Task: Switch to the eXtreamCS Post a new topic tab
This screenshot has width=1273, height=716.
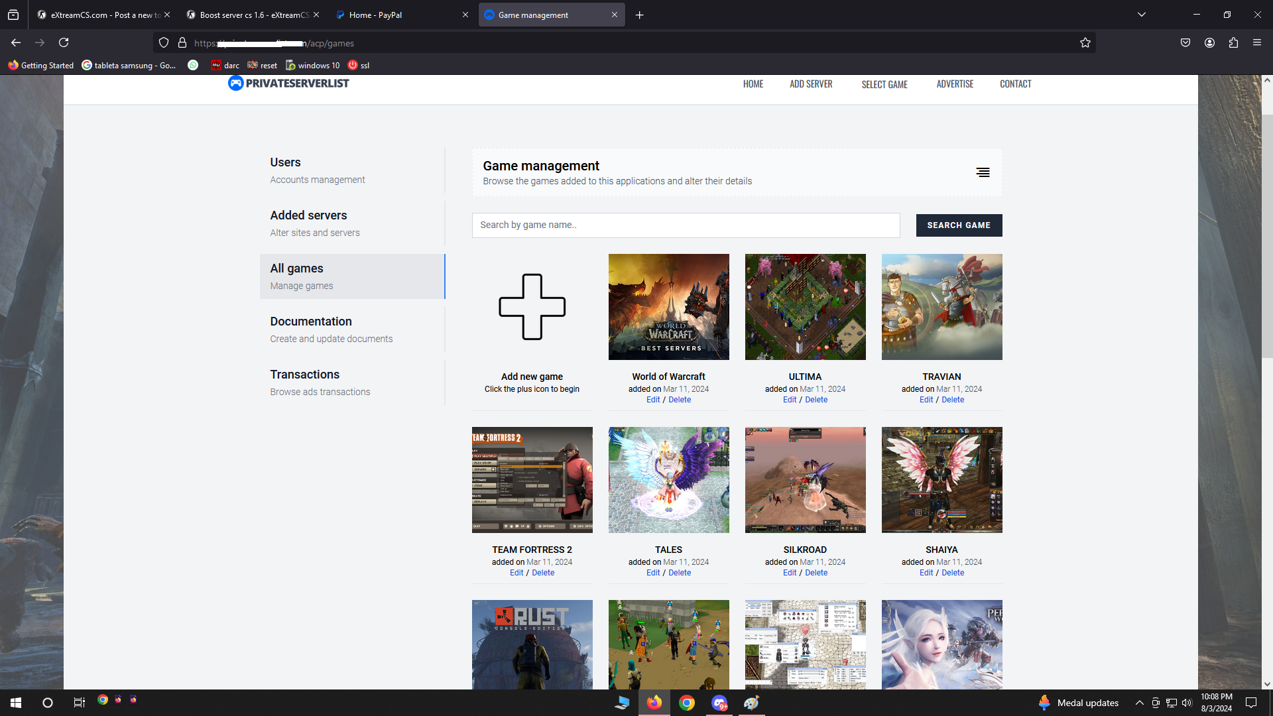Action: point(103,15)
